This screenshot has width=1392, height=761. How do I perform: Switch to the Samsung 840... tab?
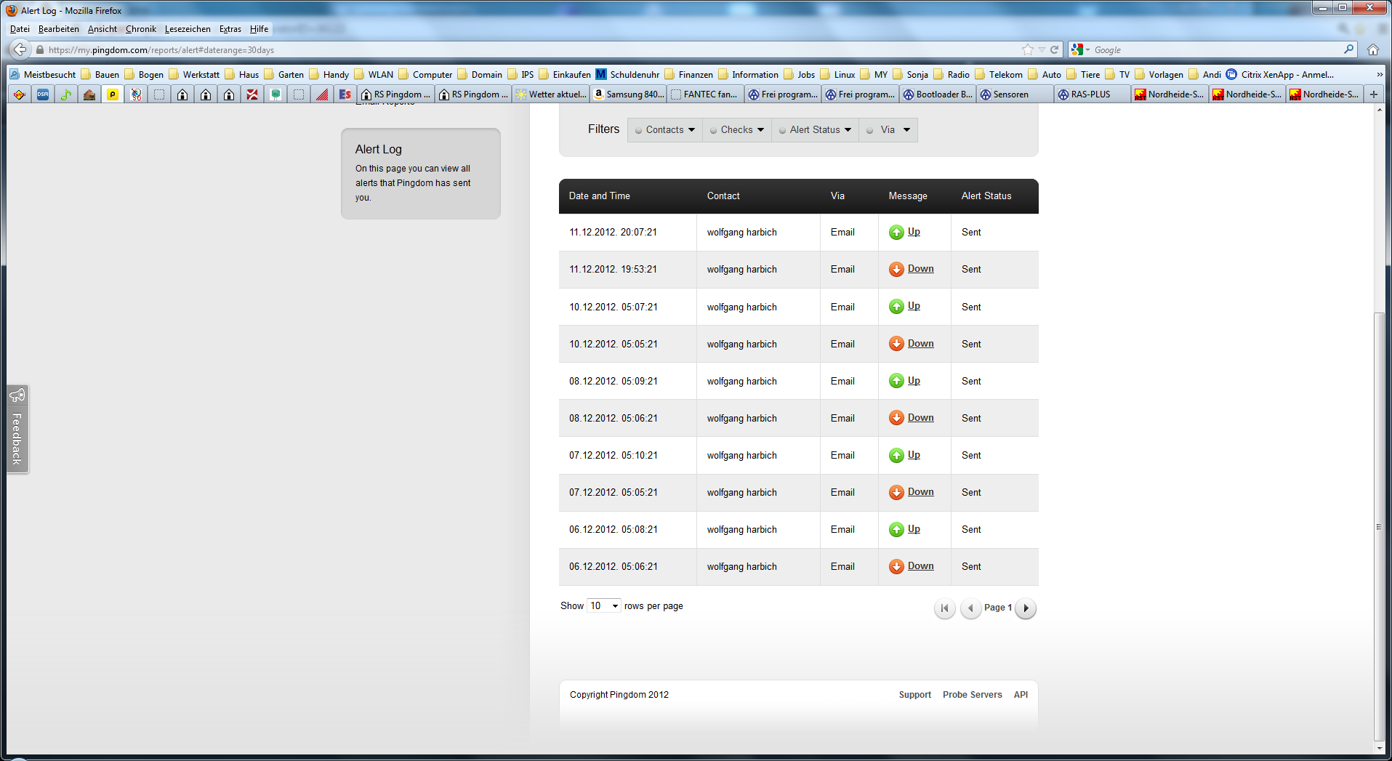[628, 94]
